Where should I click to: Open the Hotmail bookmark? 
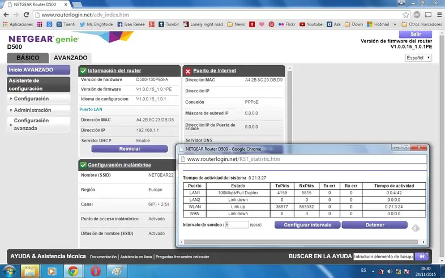tap(378, 24)
